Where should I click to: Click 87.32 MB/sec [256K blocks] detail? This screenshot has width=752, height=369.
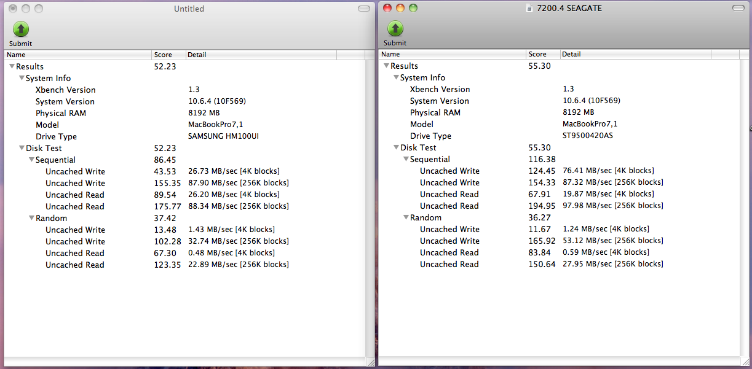click(x=613, y=182)
